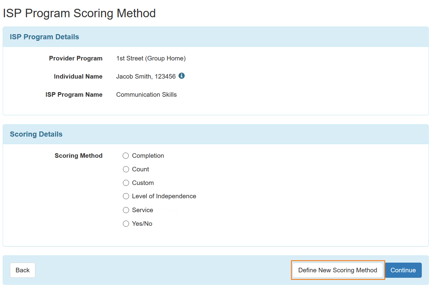The height and width of the screenshot is (285, 429).
Task: Select the Completion scoring method
Action: click(x=126, y=156)
